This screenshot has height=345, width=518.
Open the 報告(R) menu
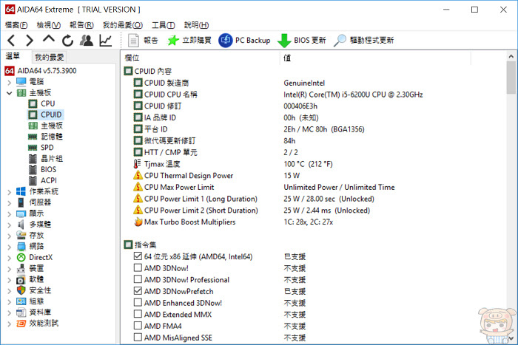pos(81,25)
